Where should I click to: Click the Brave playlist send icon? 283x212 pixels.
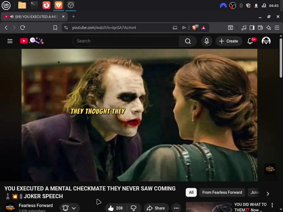click(184, 28)
